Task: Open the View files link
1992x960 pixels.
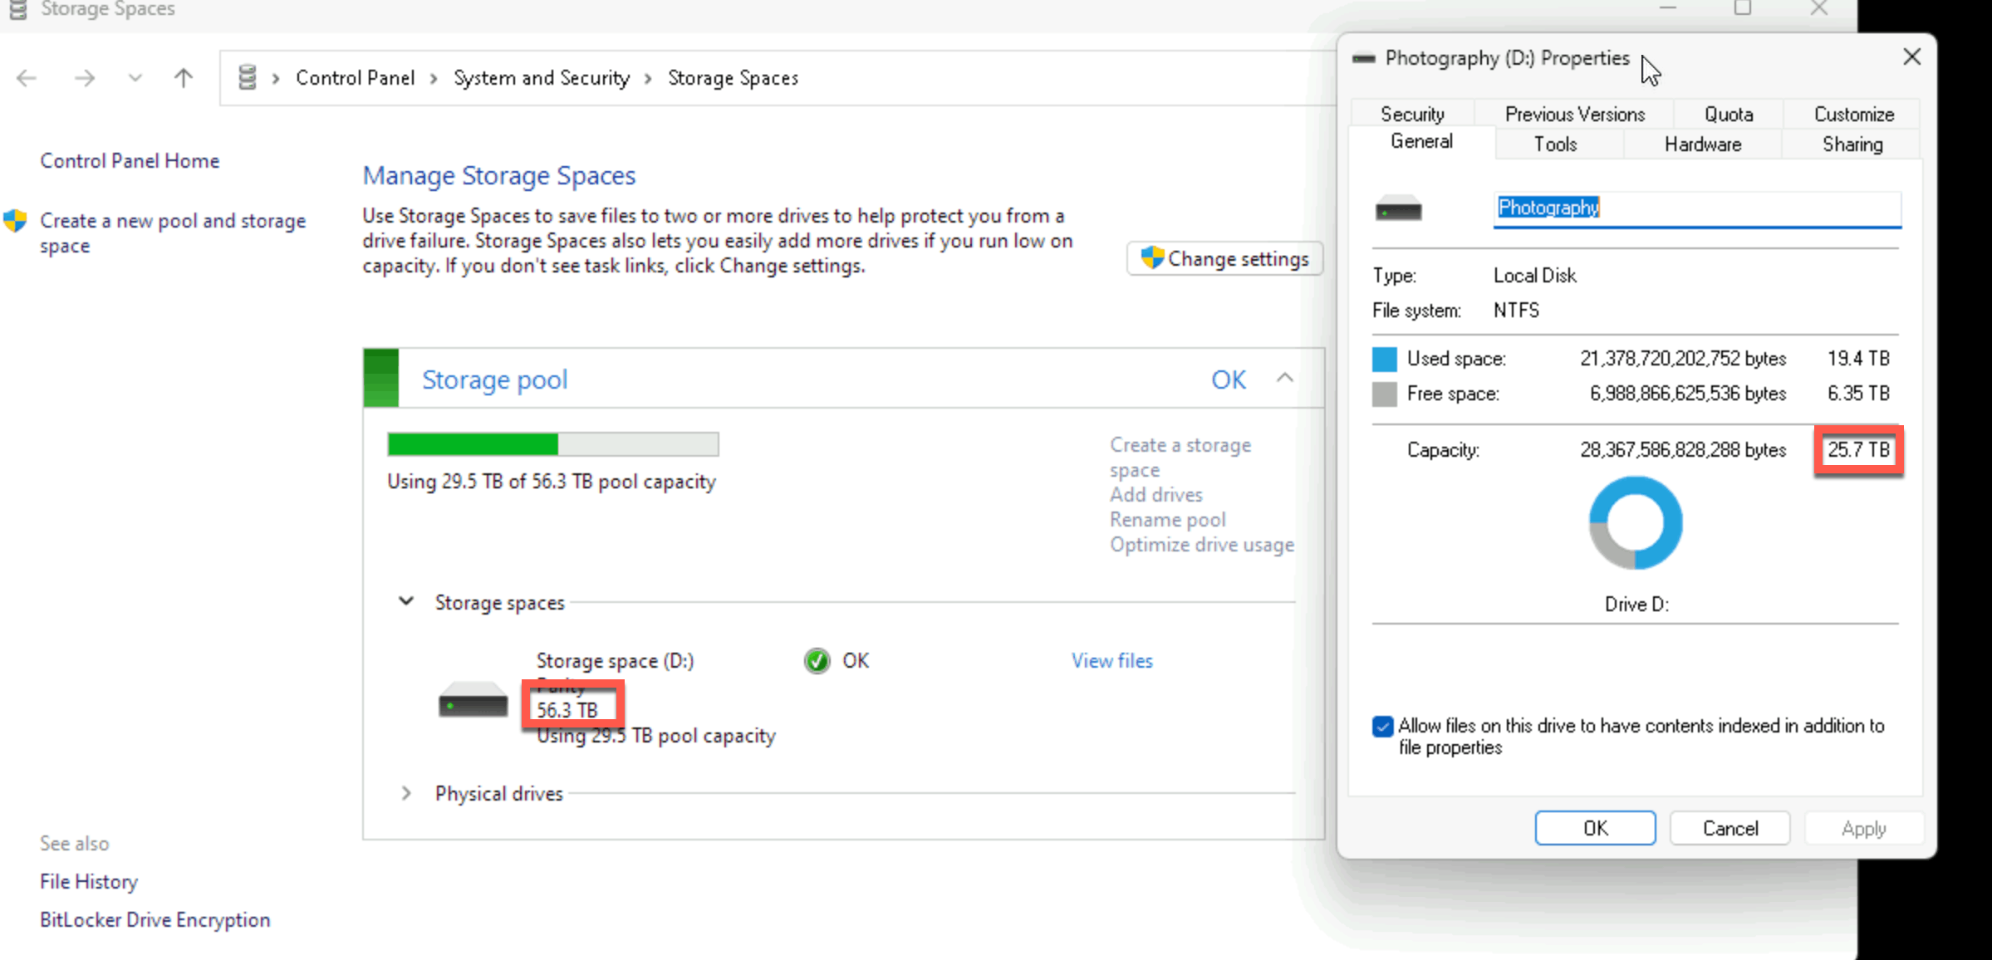Action: (1111, 661)
